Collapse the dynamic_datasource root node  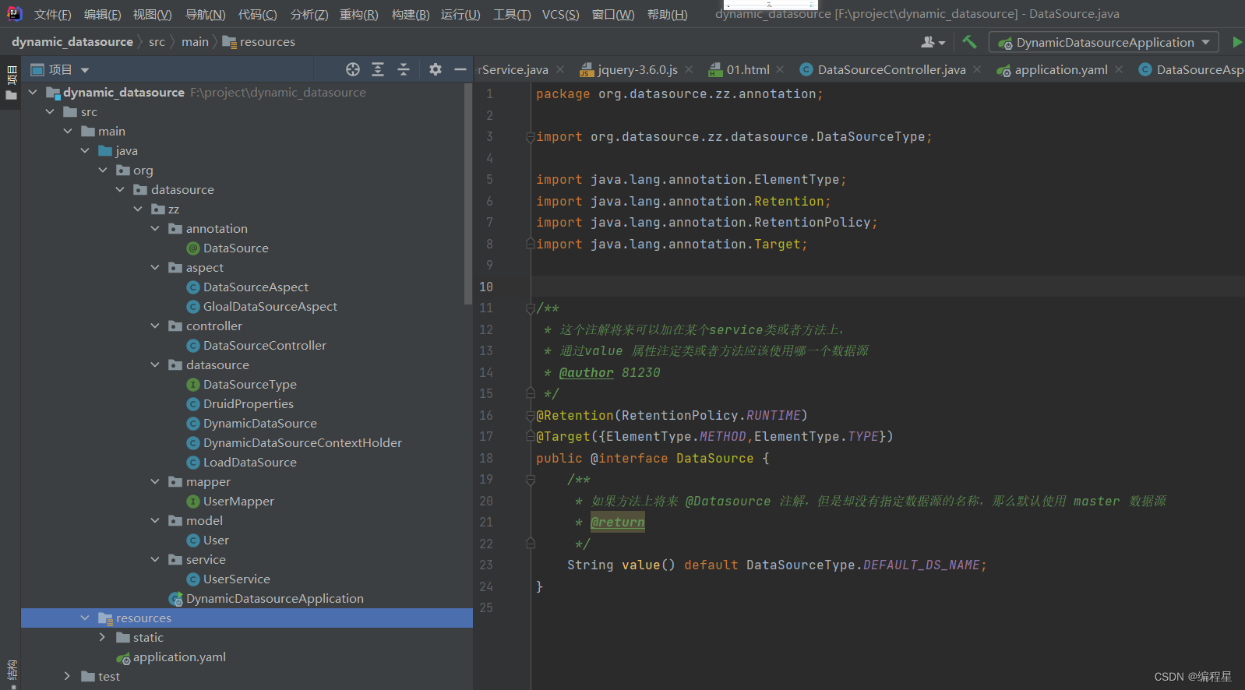click(x=33, y=92)
